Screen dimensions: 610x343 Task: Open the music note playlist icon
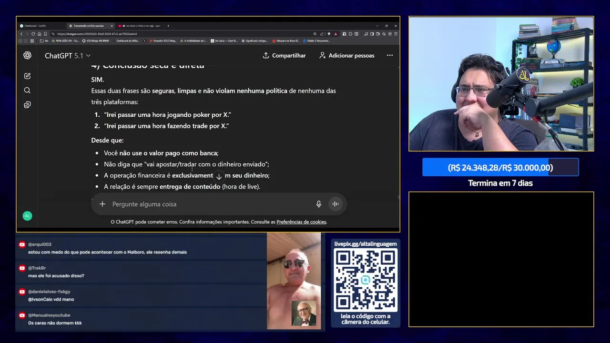(x=366, y=34)
